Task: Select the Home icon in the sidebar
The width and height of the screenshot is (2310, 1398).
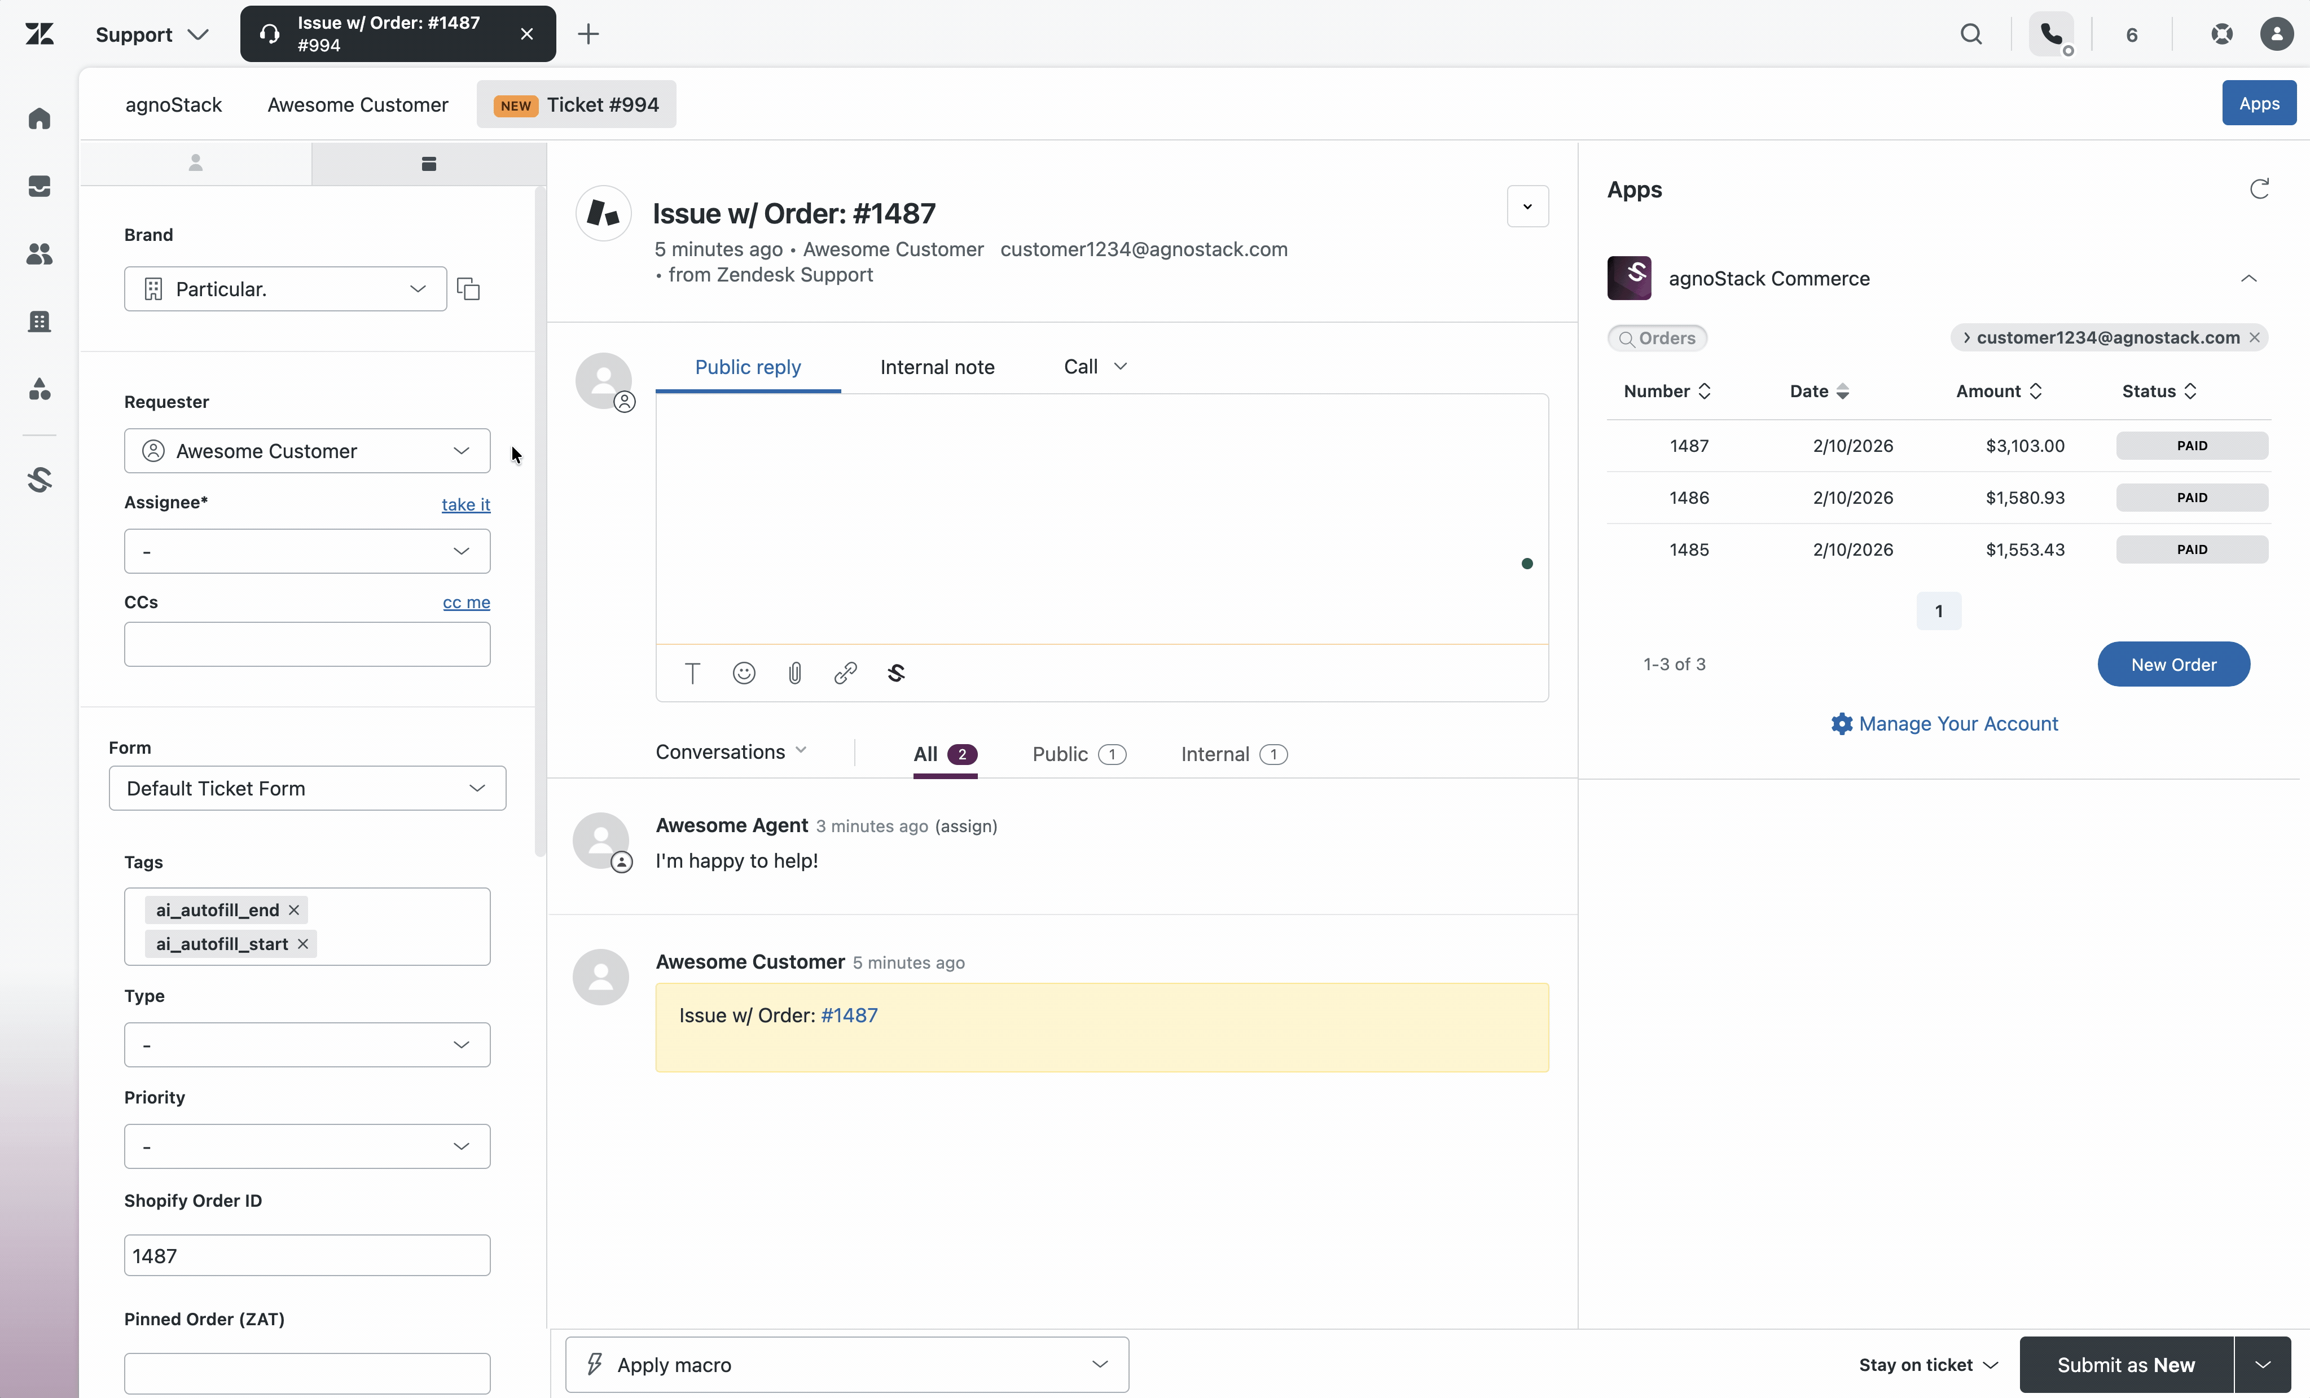Action: [39, 118]
